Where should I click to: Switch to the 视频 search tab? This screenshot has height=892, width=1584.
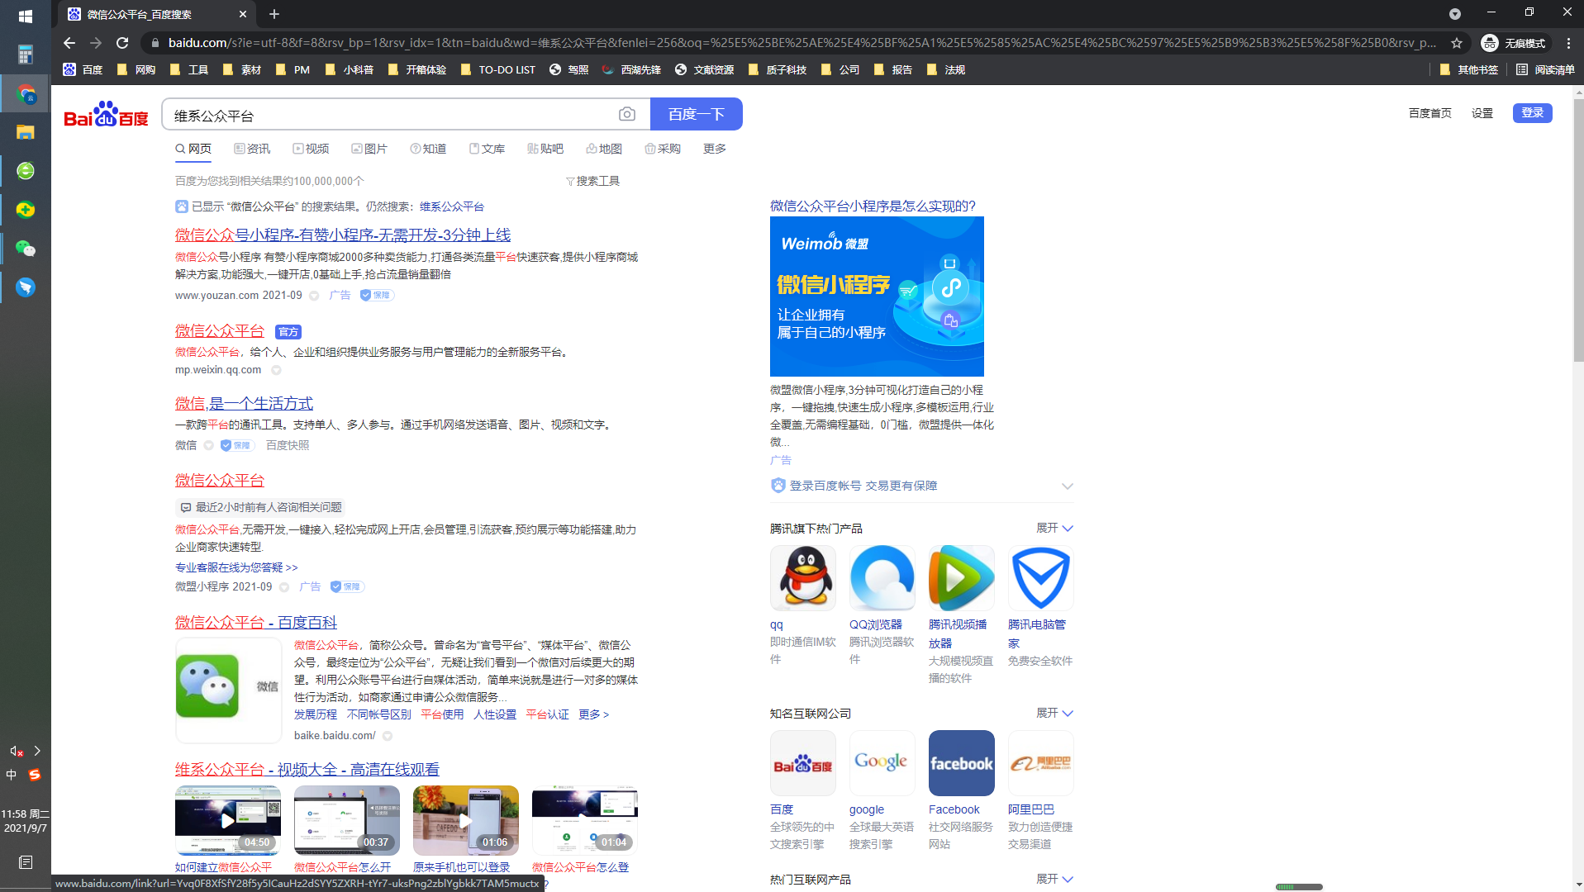311,149
